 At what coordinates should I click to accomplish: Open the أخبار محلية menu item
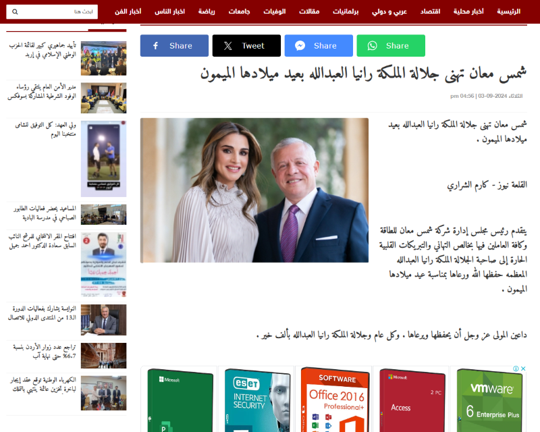pyautogui.click(x=468, y=11)
